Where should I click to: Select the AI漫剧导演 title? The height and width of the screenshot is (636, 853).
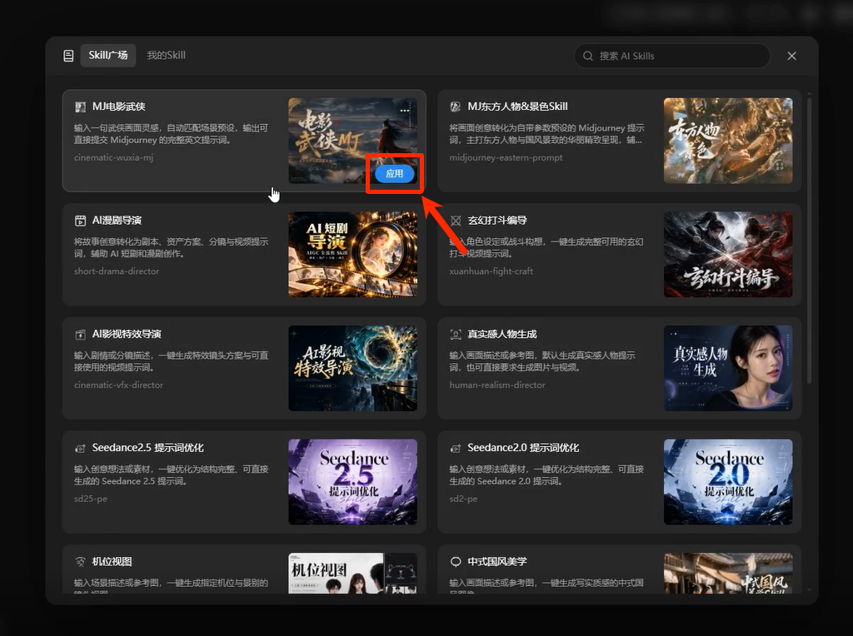117,220
